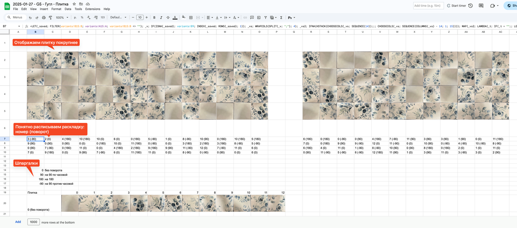Image resolution: width=517 pixels, height=228 pixels.
Task: Open the Data menu
Action: point(68,9)
